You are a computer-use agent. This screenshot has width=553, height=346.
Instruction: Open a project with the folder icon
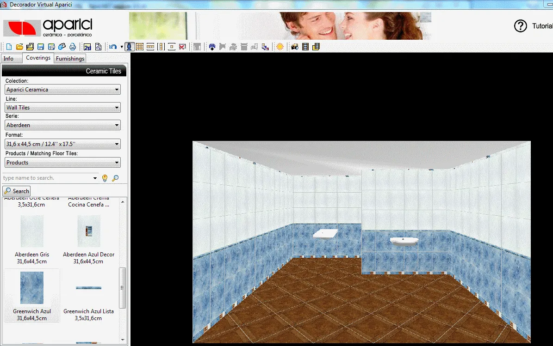[19, 47]
